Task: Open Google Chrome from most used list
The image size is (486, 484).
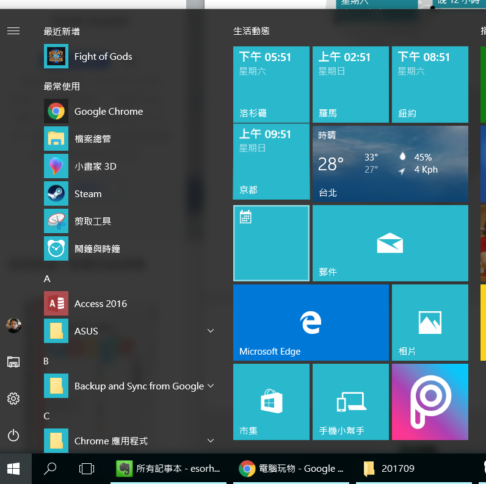Action: (129, 111)
